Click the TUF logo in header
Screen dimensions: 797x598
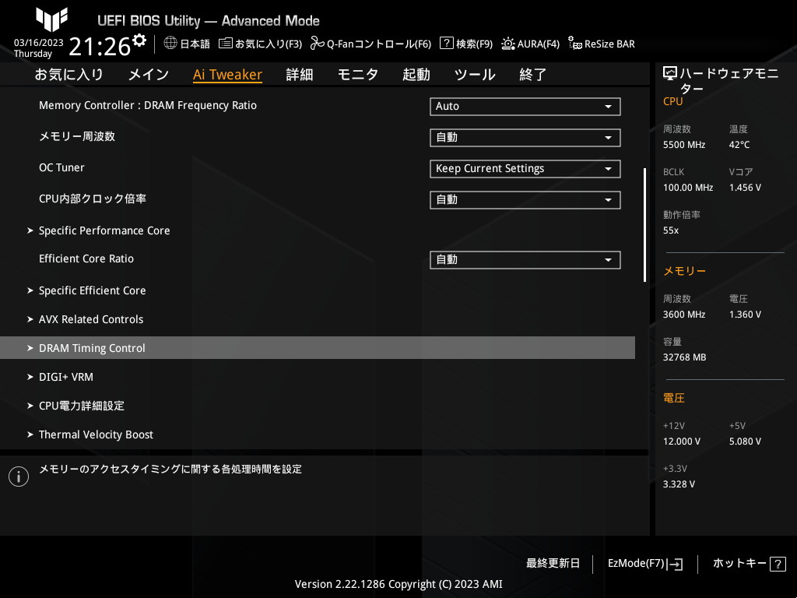[51, 19]
